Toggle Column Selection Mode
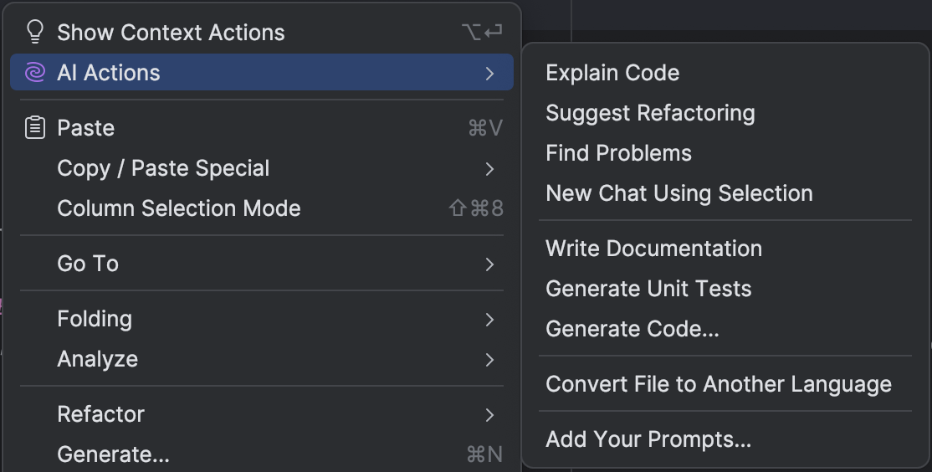Image resolution: width=932 pixels, height=472 pixels. click(x=178, y=208)
